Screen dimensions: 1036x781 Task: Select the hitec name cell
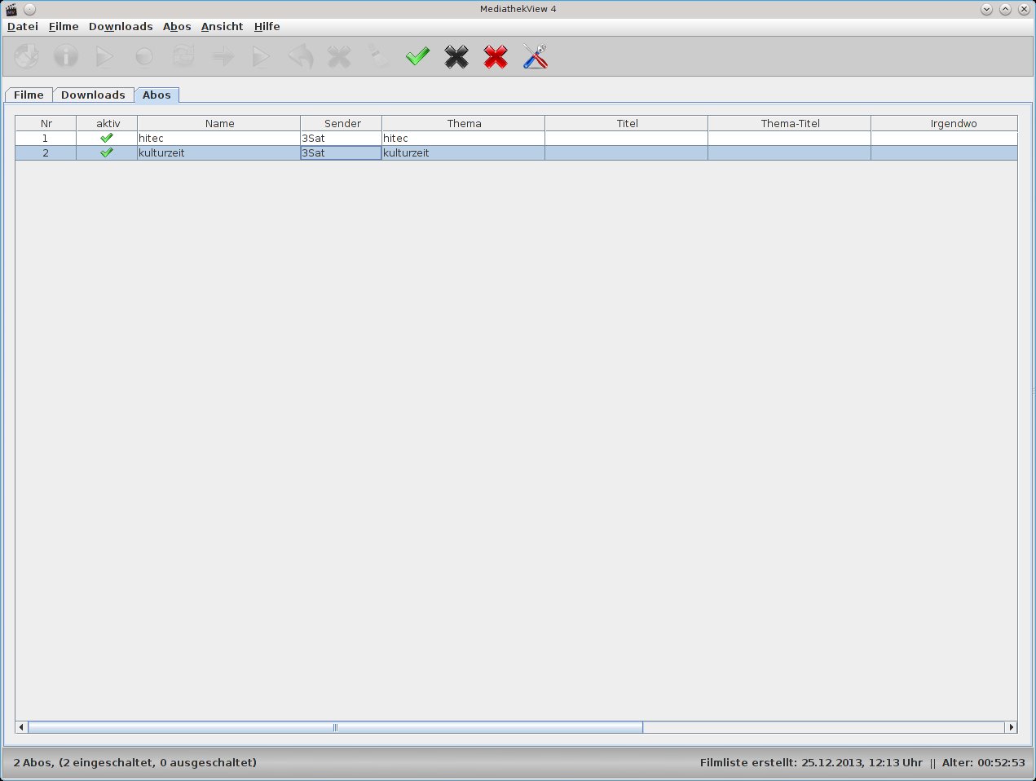(x=218, y=138)
